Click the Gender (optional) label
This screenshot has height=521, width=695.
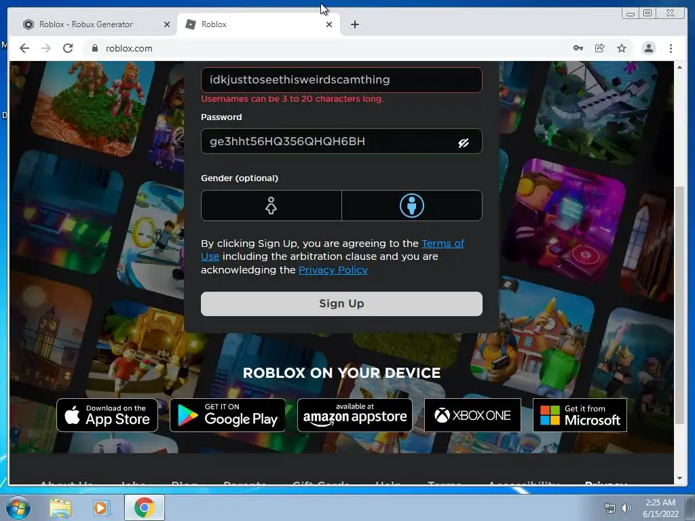pyautogui.click(x=240, y=178)
